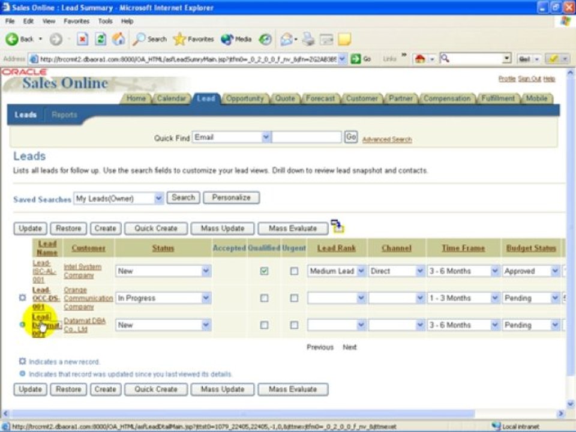Toggle Urgent checkbox for Orange Communication Company
Screen dimensions: 576x432
click(294, 298)
